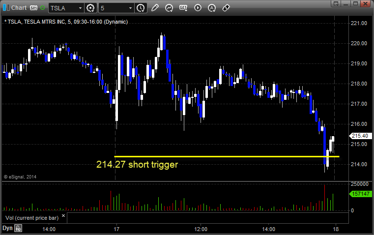Select the Vol (current price bar) tab

pos(32,218)
